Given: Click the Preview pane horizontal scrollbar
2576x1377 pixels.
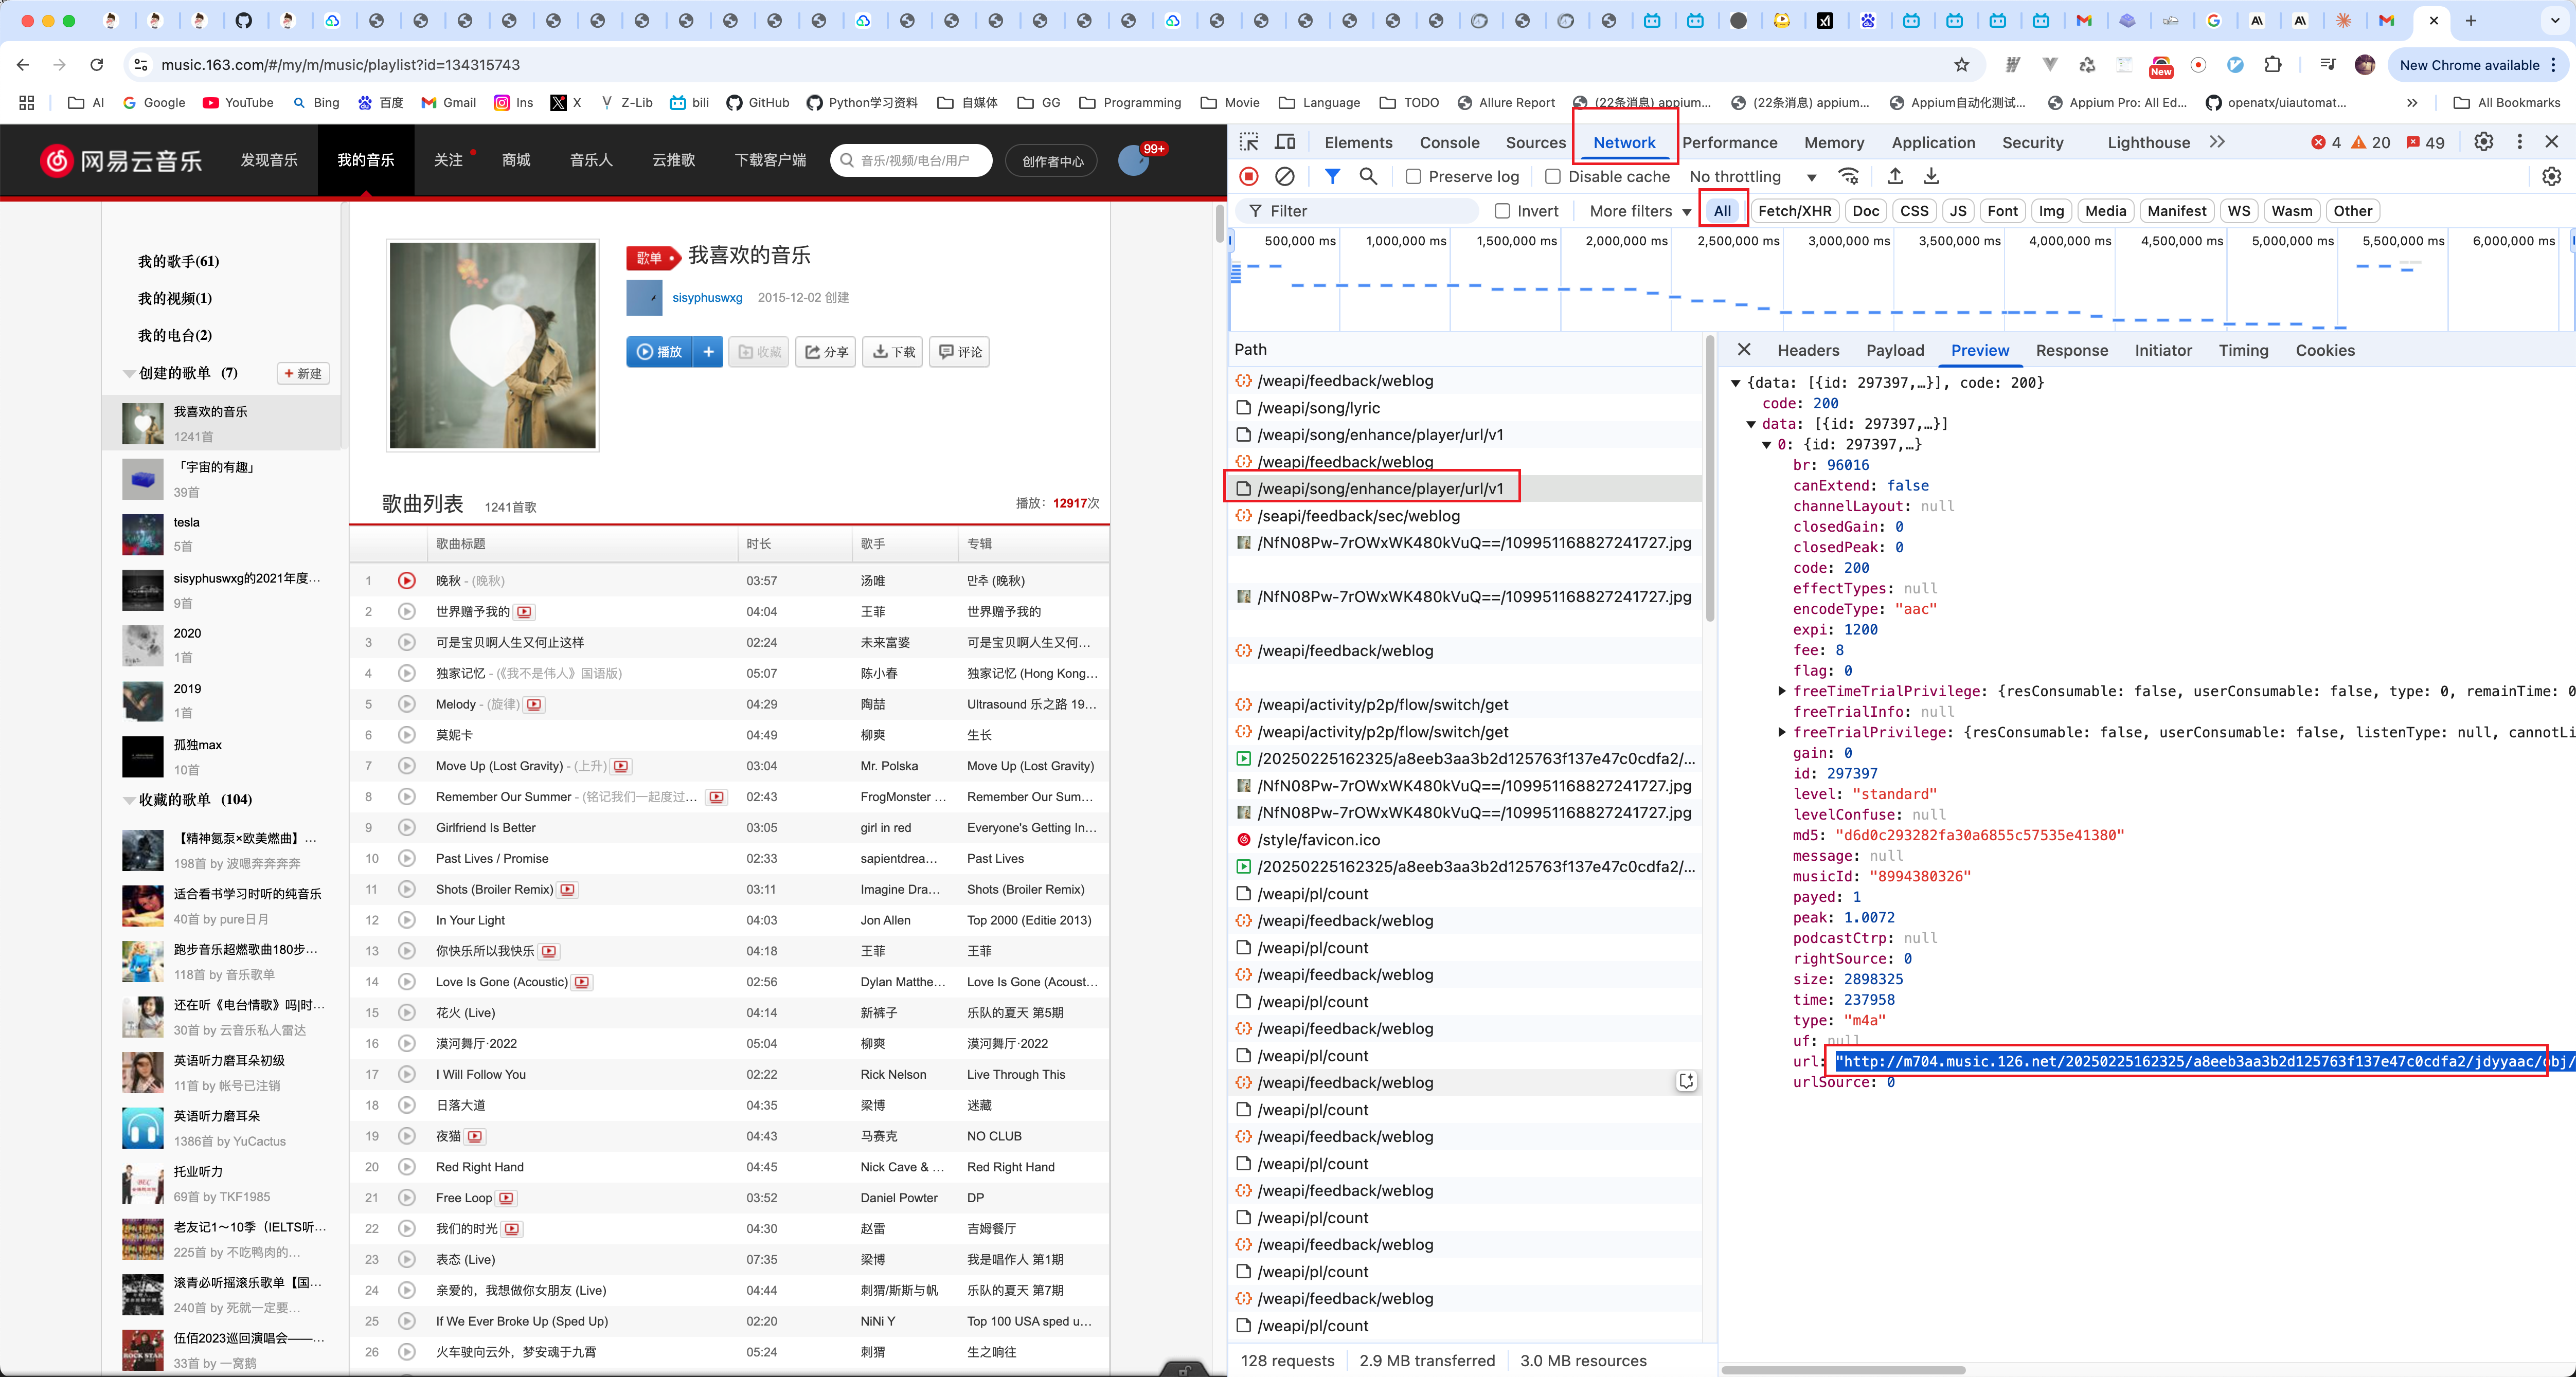Looking at the screenshot, I should pyautogui.click(x=1843, y=1370).
